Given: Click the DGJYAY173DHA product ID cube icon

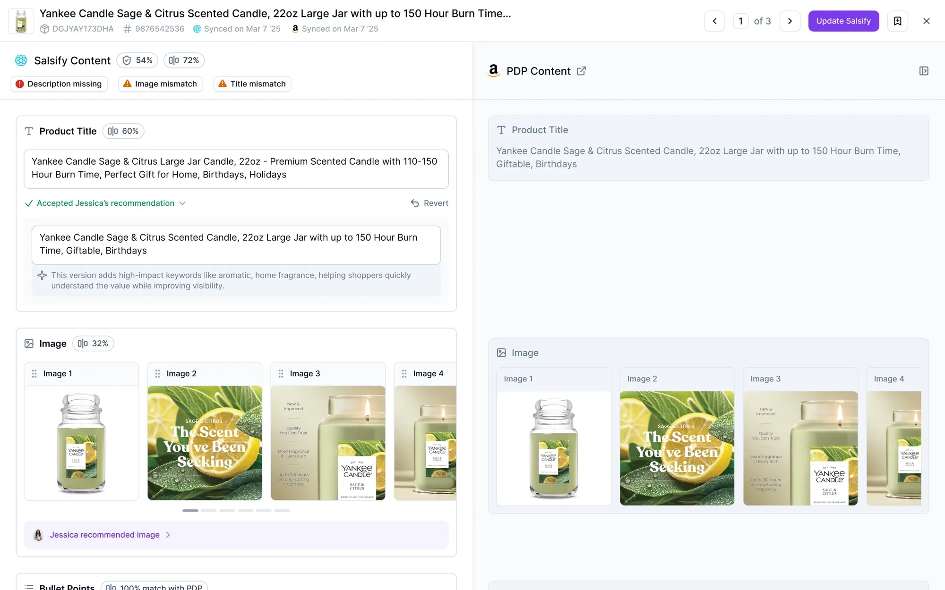Looking at the screenshot, I should point(44,29).
